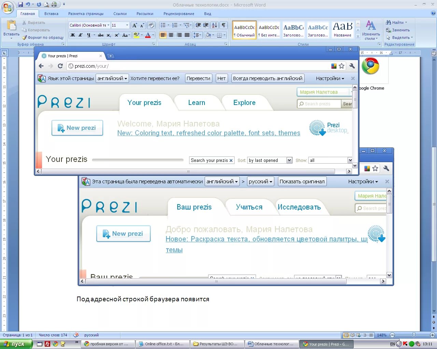Screen dimensions: 437x349
Task: Click Заменить replace command
Action: point(398,30)
